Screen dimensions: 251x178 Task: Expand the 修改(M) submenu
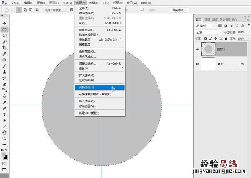tap(99, 68)
